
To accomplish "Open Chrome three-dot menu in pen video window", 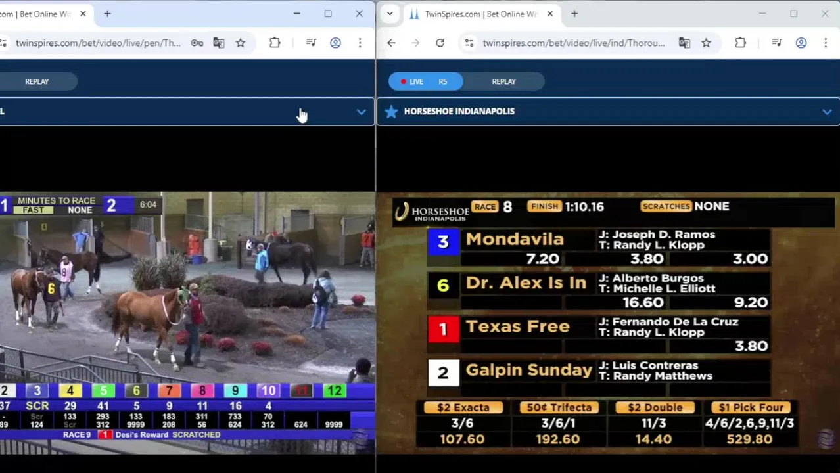I will tap(360, 43).
